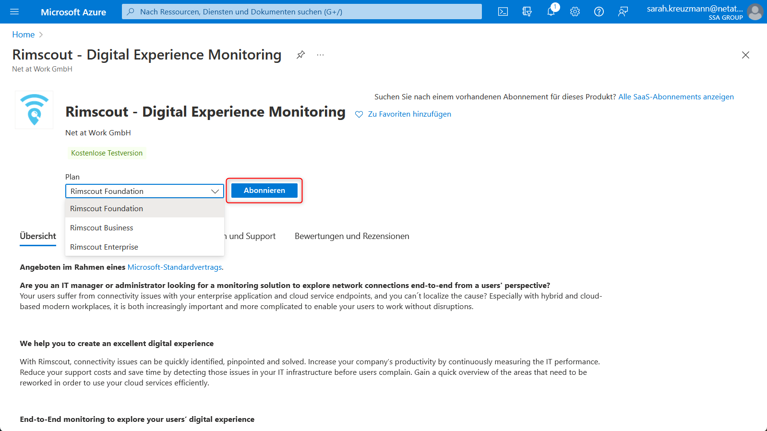
Task: Open the more options ellipsis by title
Action: coord(320,55)
